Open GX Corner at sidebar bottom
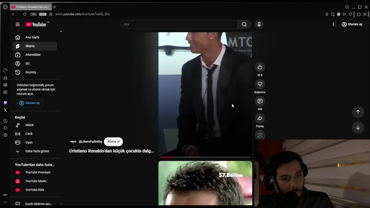Viewport: 370px width, 208px height. coord(5,195)
